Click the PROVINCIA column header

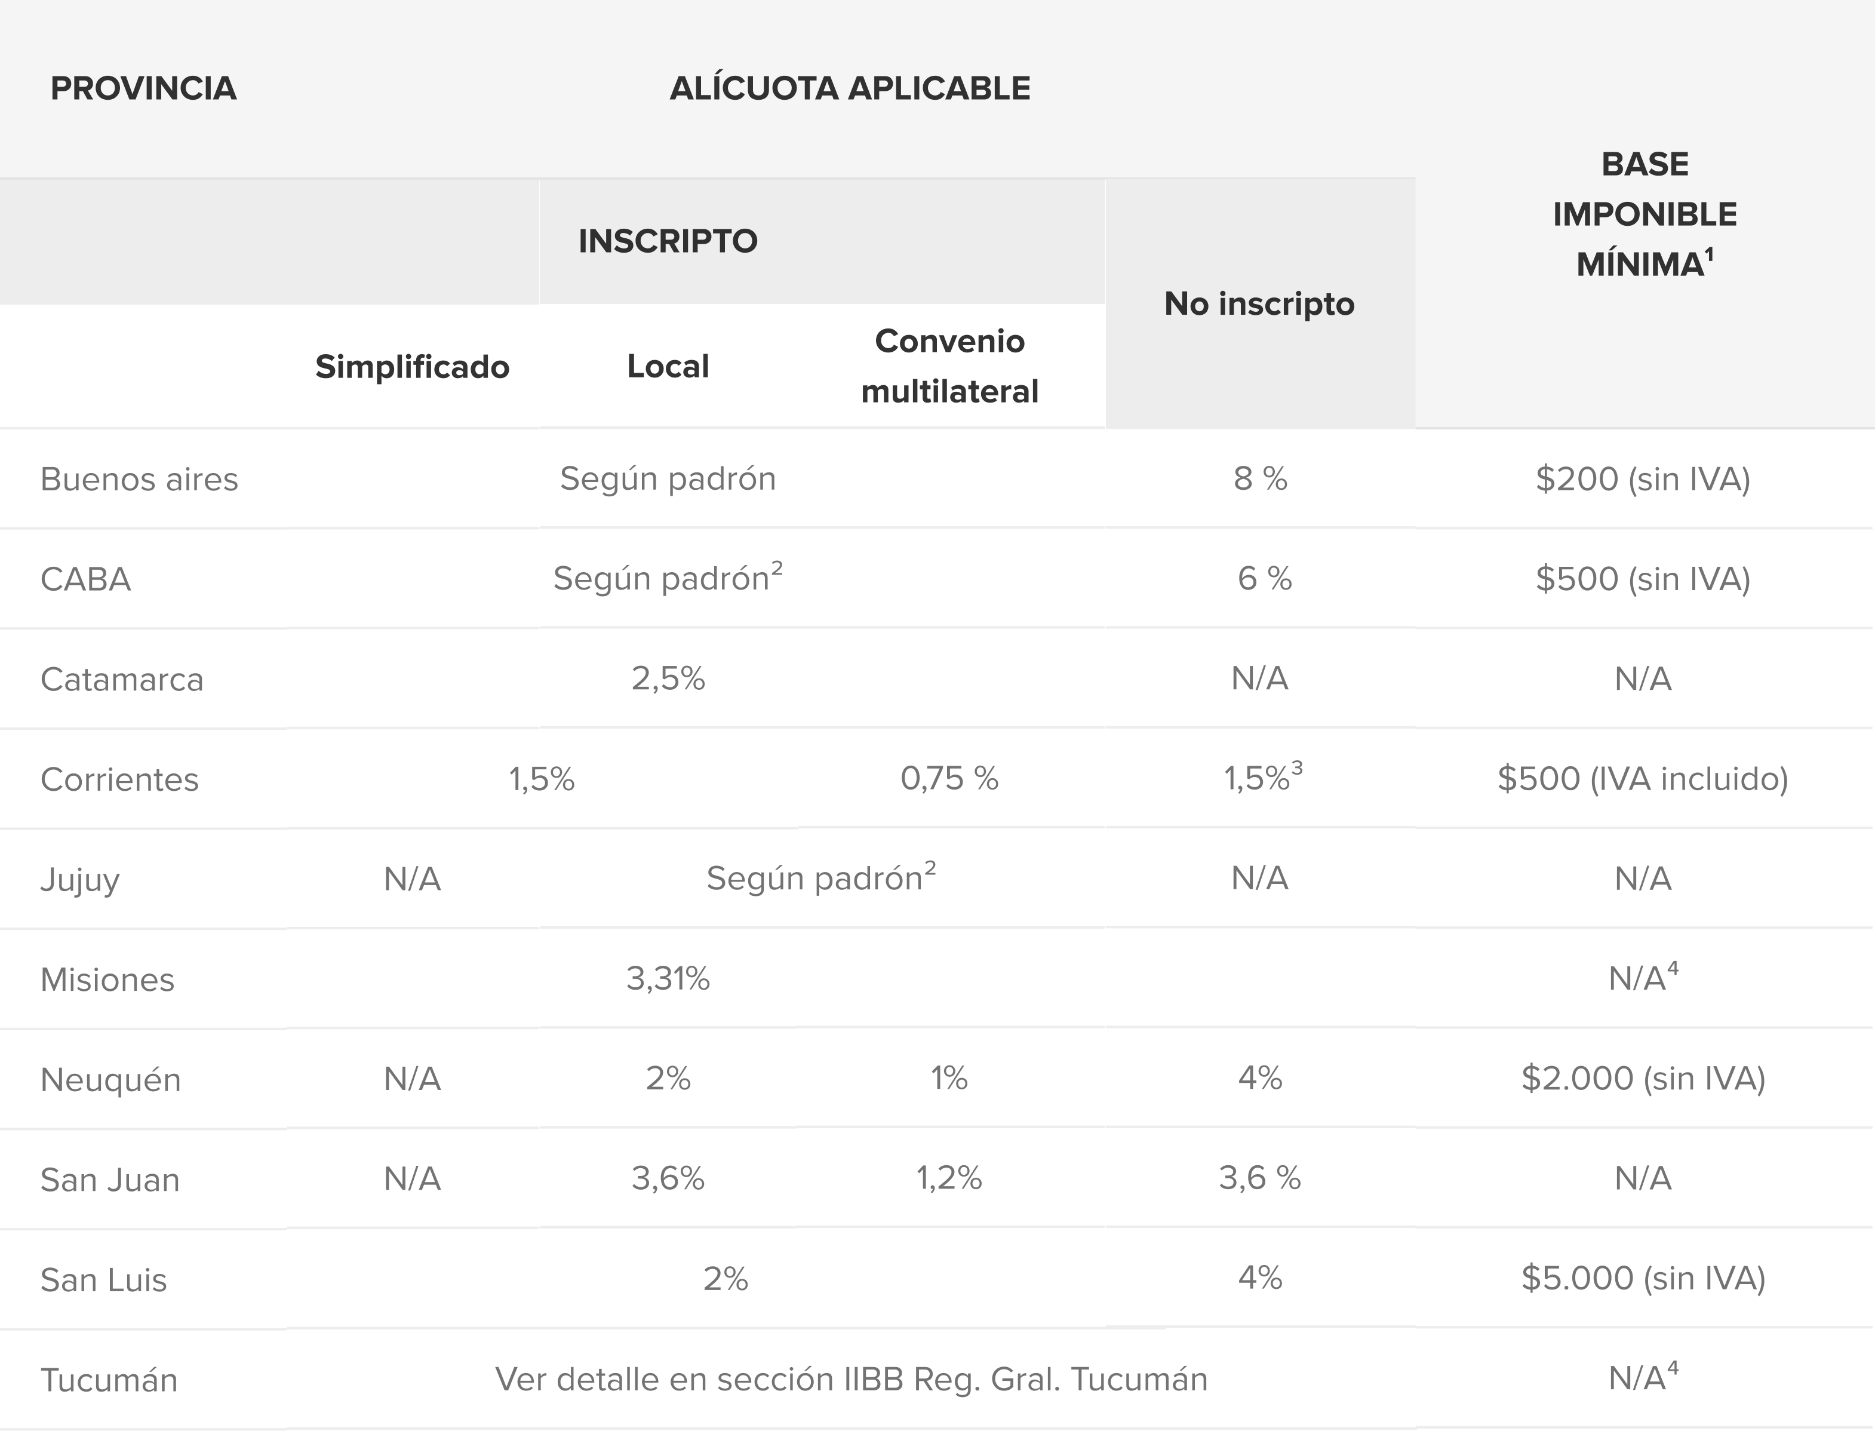(143, 88)
